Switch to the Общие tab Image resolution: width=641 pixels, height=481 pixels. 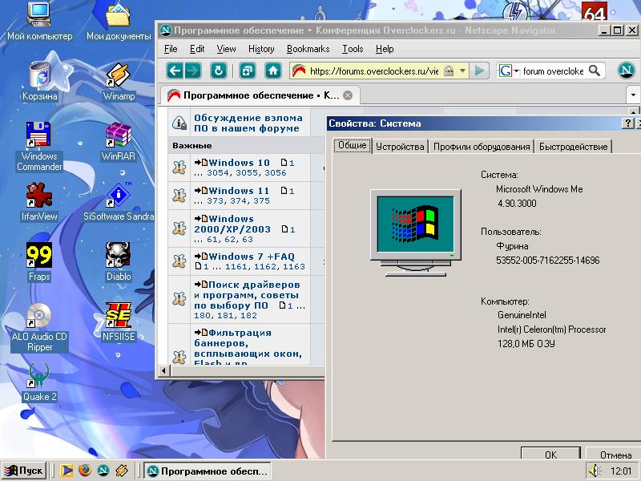353,145
